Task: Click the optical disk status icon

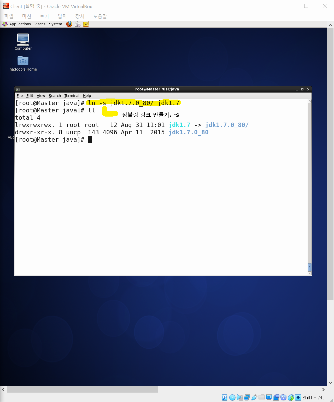Action: [x=232, y=398]
